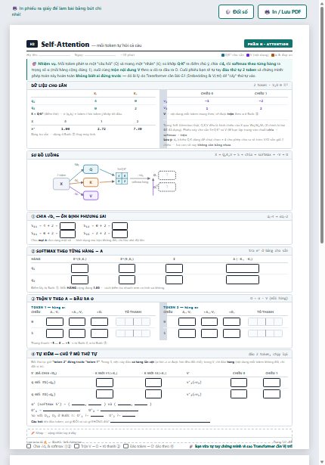Enable the "Đảo token" checkbox
Image resolution: width=325 pixels, height=465 pixels.
pos(125,446)
